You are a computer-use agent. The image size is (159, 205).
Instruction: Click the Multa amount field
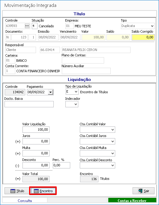click(36, 153)
